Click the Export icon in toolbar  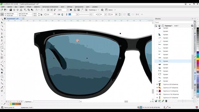point(52,10)
